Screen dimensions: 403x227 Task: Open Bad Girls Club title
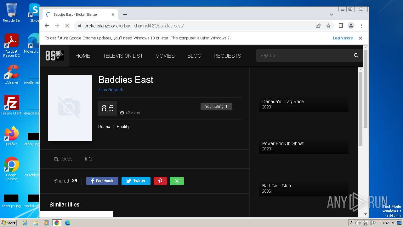(x=276, y=186)
